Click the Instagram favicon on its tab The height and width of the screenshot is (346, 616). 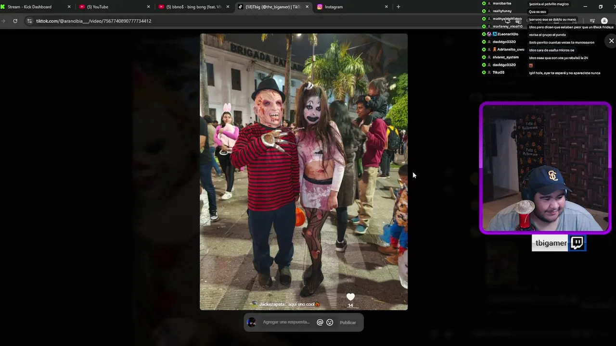tap(320, 7)
